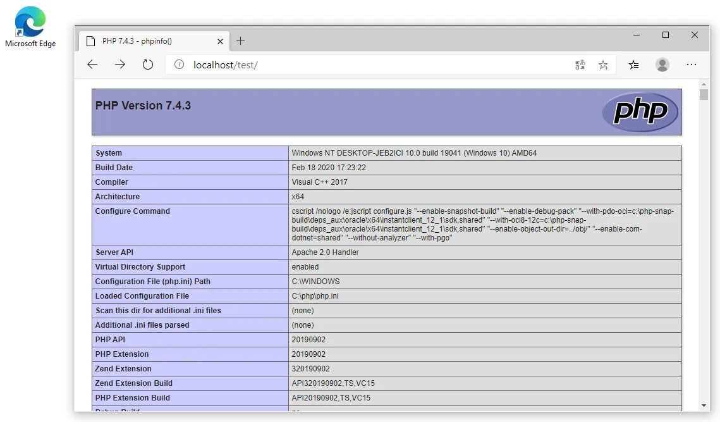720x422 pixels.
Task: Close the PHP 7.4.3 phpinfo() tab
Action: pyautogui.click(x=220, y=41)
